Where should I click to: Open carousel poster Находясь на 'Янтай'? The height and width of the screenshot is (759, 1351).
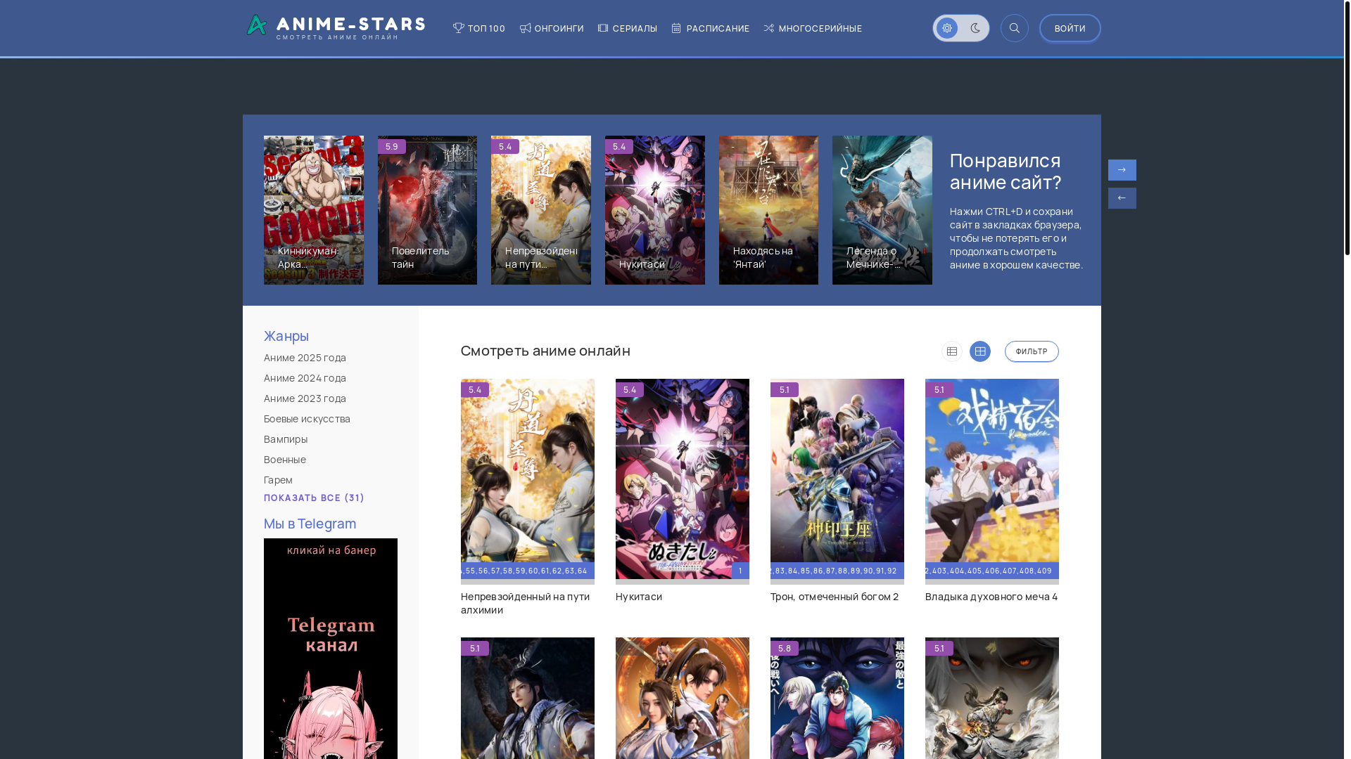tap(768, 210)
